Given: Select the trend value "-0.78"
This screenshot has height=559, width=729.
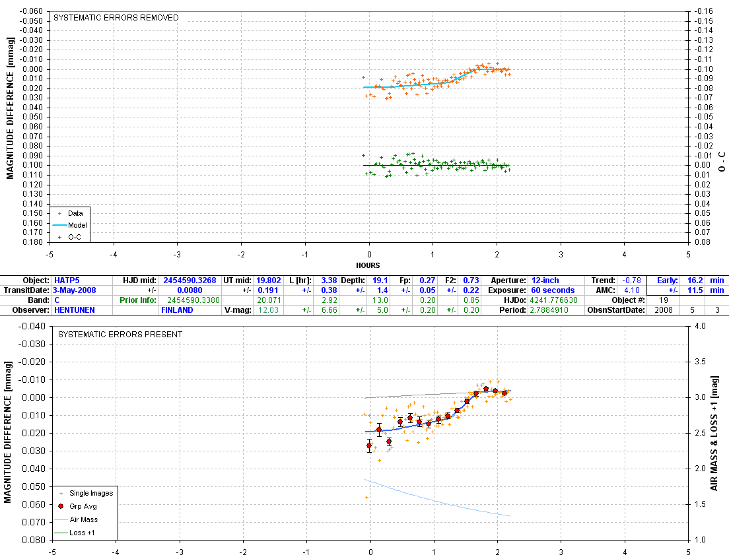Looking at the screenshot, I should 632,280.
